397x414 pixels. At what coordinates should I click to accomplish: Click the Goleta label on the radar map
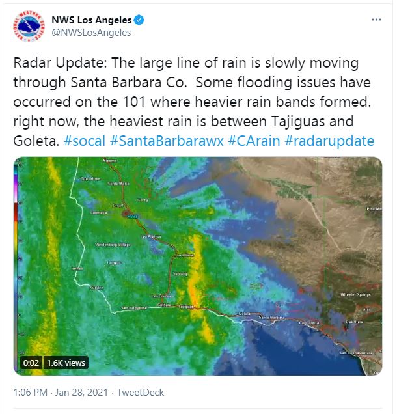(x=244, y=314)
